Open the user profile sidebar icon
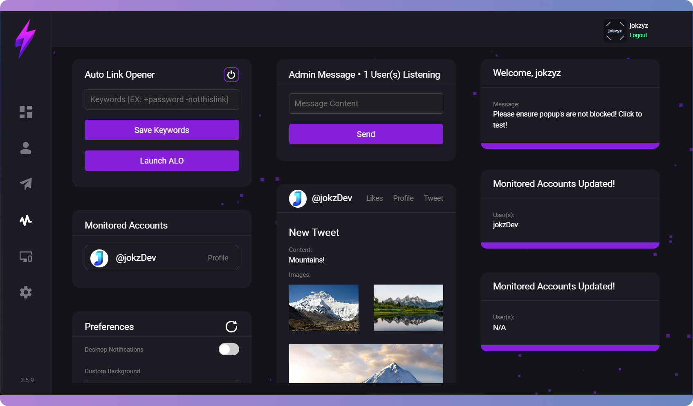The width and height of the screenshot is (693, 406). coord(26,148)
